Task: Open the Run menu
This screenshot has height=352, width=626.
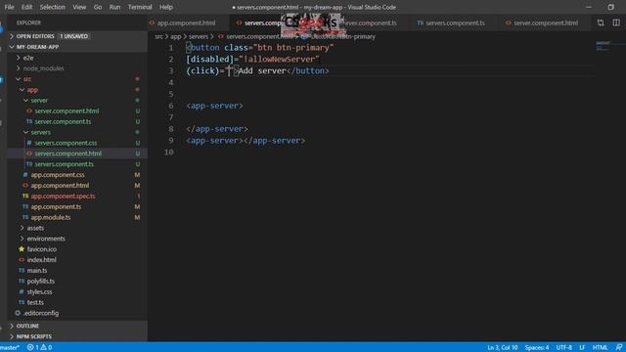Action: [x=114, y=7]
